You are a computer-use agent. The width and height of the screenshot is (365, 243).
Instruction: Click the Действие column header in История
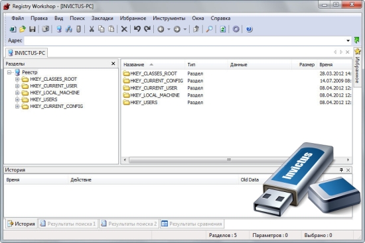(x=153, y=180)
